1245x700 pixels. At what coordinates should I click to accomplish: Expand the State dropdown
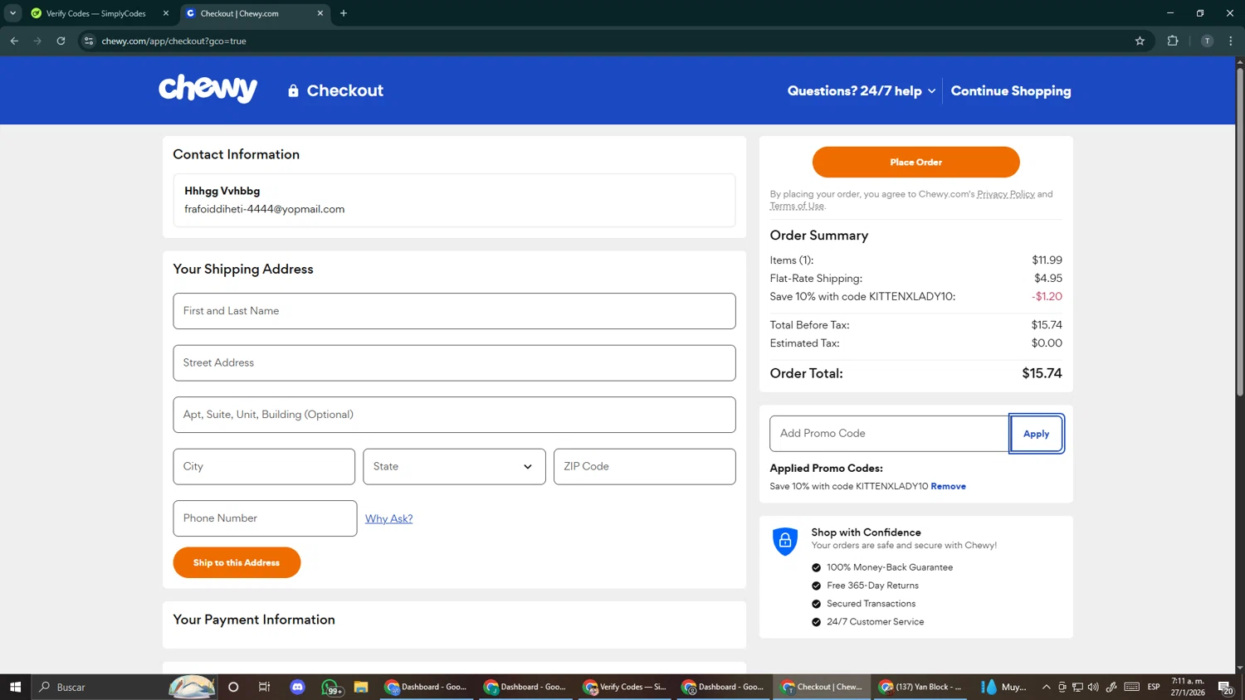[x=453, y=467]
